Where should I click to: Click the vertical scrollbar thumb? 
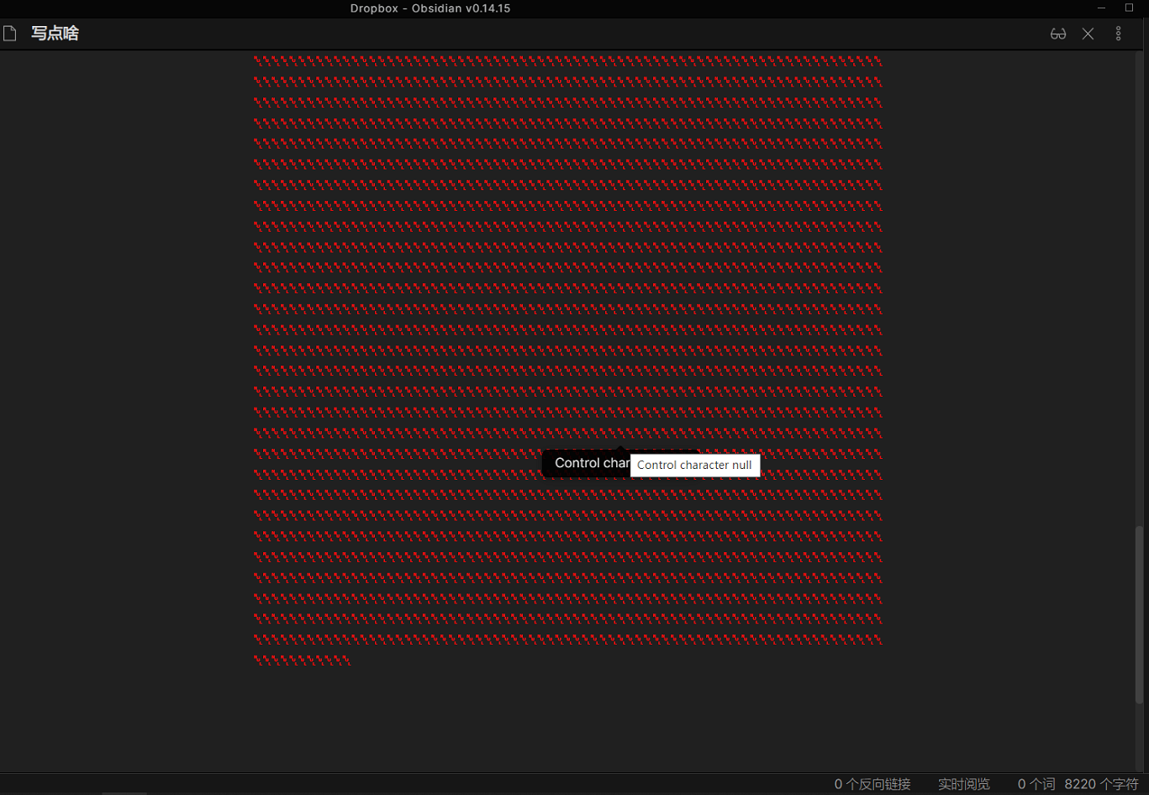tap(1140, 613)
